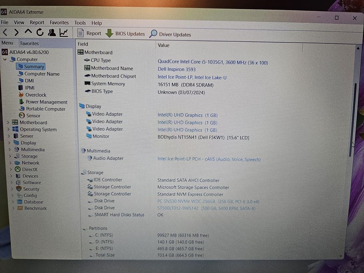Select the Devices tree item
The height and width of the screenshot is (273, 364).
(x=27, y=176)
